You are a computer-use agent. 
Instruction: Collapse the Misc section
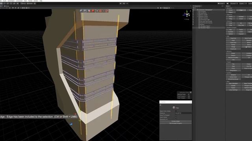click(226, 81)
